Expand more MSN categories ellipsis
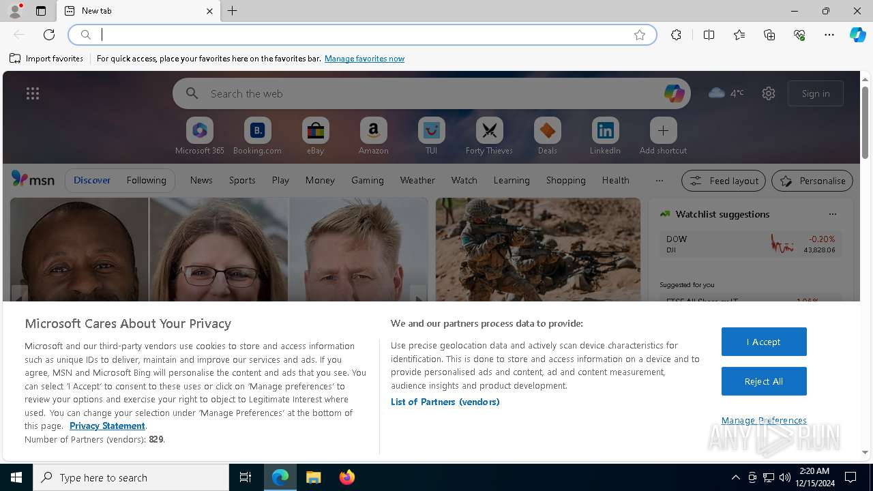 [x=659, y=180]
